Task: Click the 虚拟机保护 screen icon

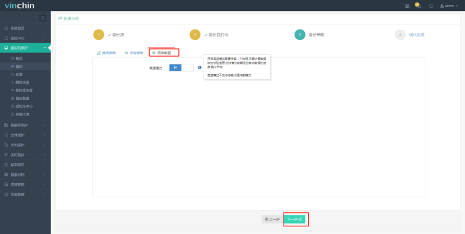Action: 6,48
